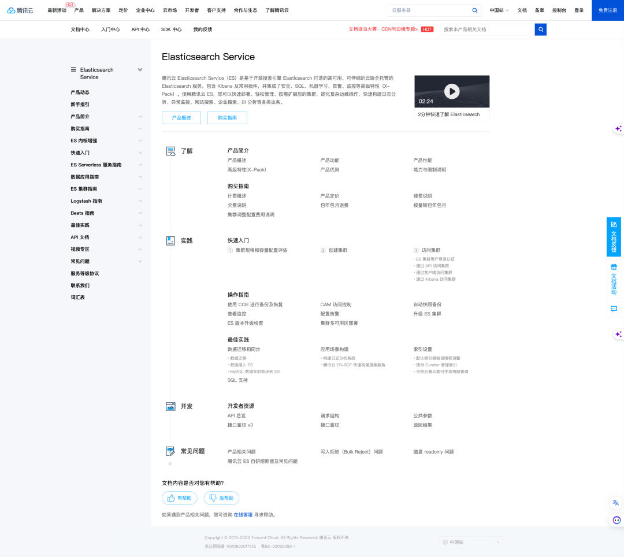624x557 pixels.
Task: Open 使用 COS 进行备份及恢复
Action: tap(255, 305)
